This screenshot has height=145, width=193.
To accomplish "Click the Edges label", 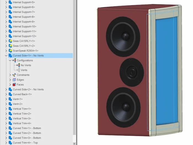I will (20, 80).
